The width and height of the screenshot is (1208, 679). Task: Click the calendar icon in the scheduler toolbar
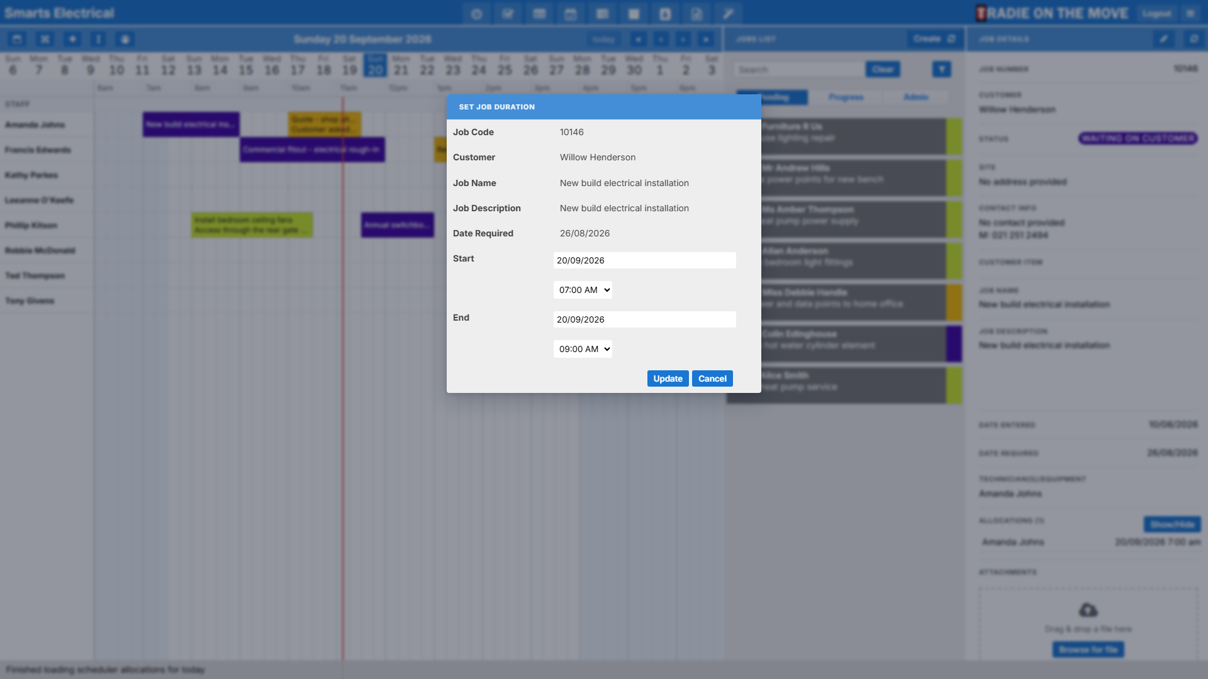tap(17, 39)
